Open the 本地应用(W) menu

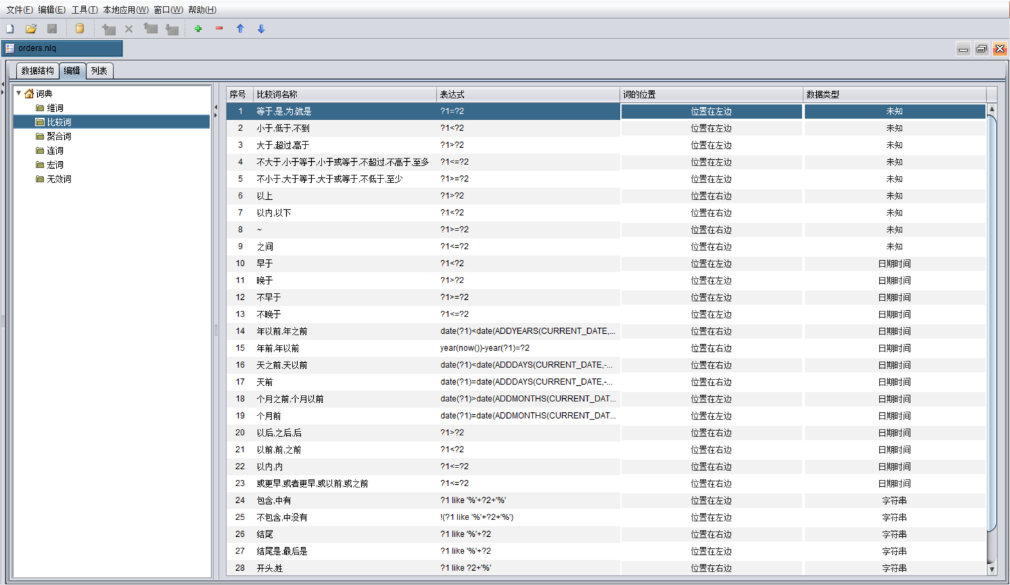[125, 10]
